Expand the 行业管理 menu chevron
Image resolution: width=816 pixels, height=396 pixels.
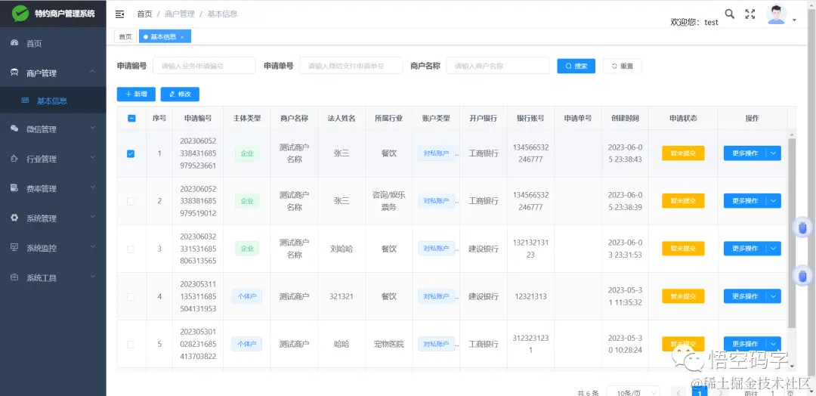[92, 157]
